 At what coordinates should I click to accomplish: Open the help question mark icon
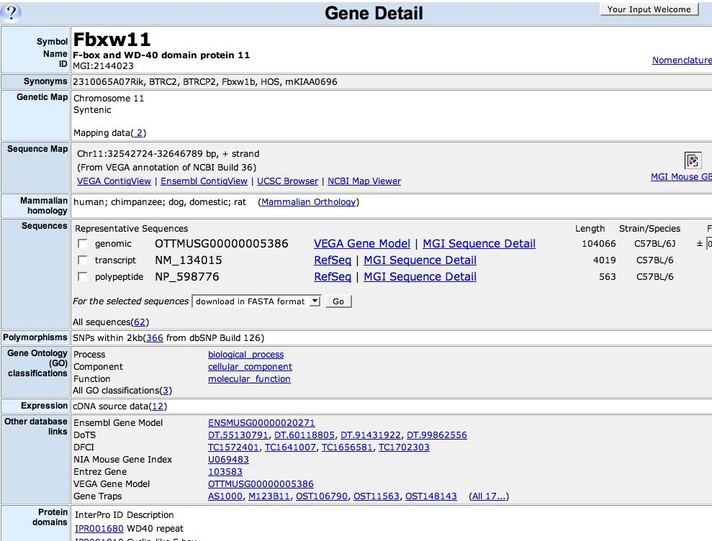click(x=12, y=12)
